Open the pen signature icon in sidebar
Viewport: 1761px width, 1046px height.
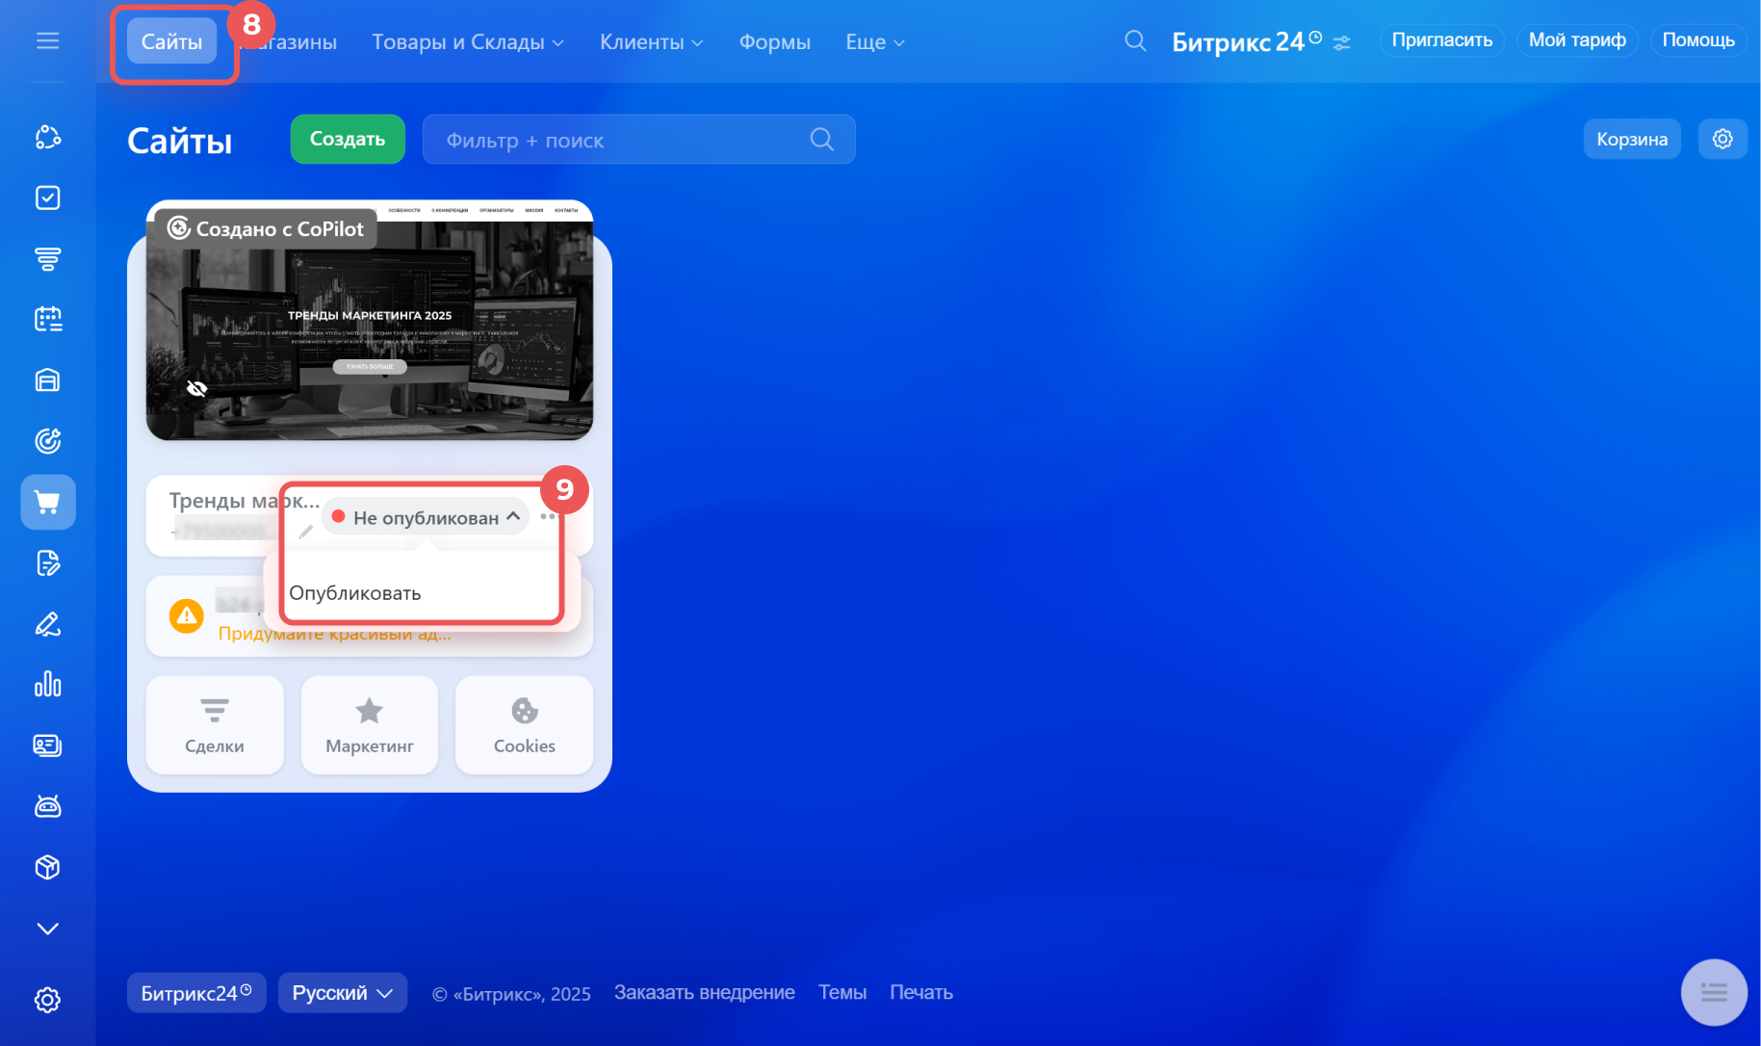[47, 624]
